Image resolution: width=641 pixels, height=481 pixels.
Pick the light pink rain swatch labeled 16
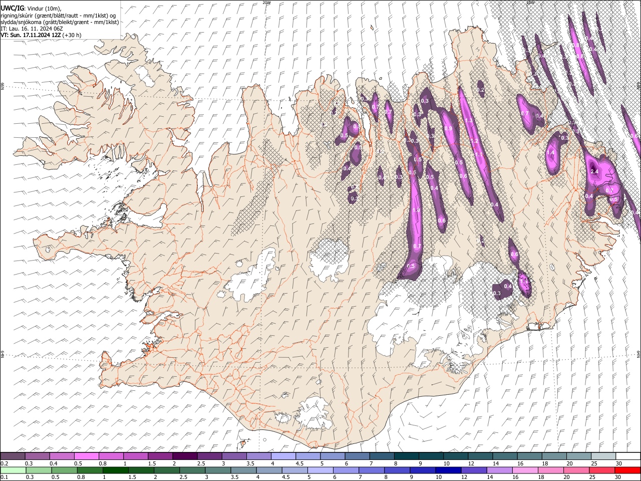point(525,470)
